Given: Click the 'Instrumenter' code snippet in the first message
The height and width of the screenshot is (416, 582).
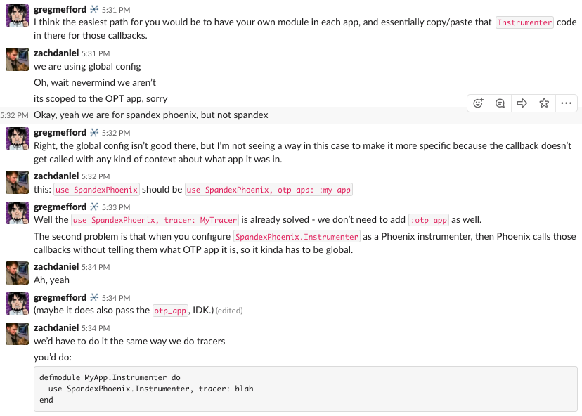Looking at the screenshot, I should tap(524, 22).
